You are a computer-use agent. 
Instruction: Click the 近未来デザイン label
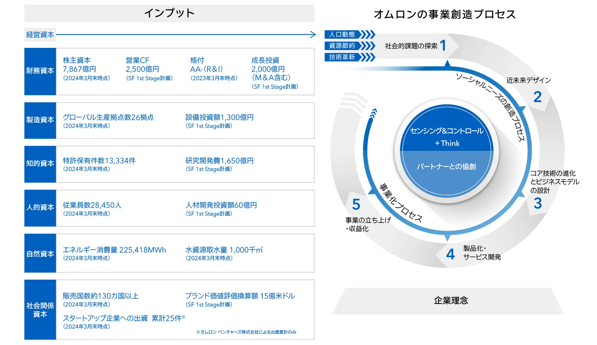click(x=528, y=80)
